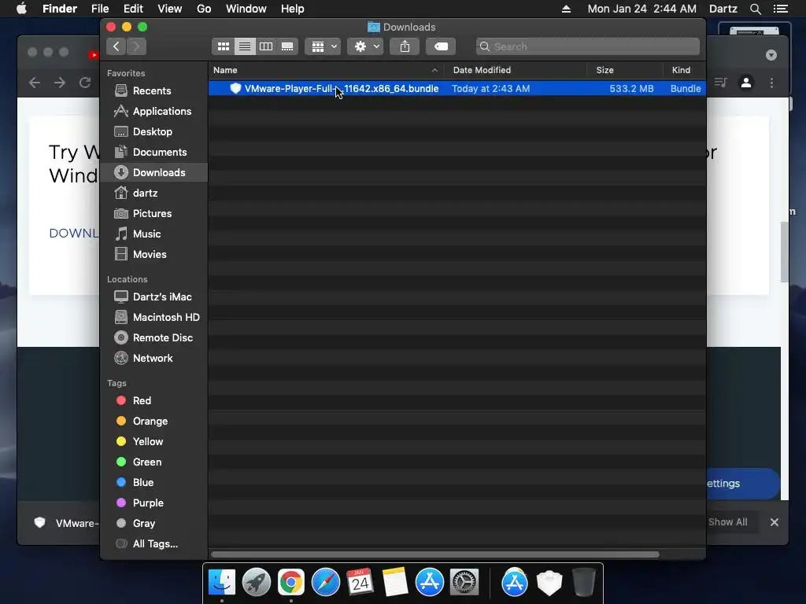Open the Edit menu
806x604 pixels.
tap(133, 9)
